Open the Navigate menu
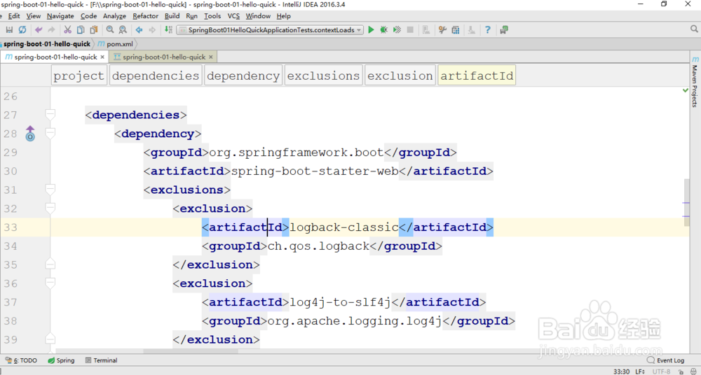This screenshot has width=701, height=375. pyautogui.click(x=60, y=16)
